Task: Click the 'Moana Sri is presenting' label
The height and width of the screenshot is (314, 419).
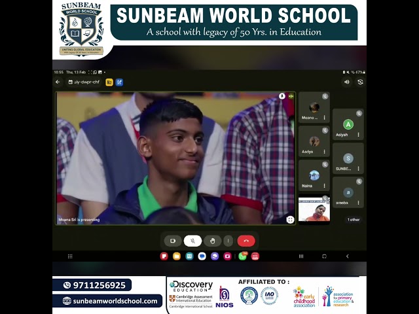Action: click(79, 220)
